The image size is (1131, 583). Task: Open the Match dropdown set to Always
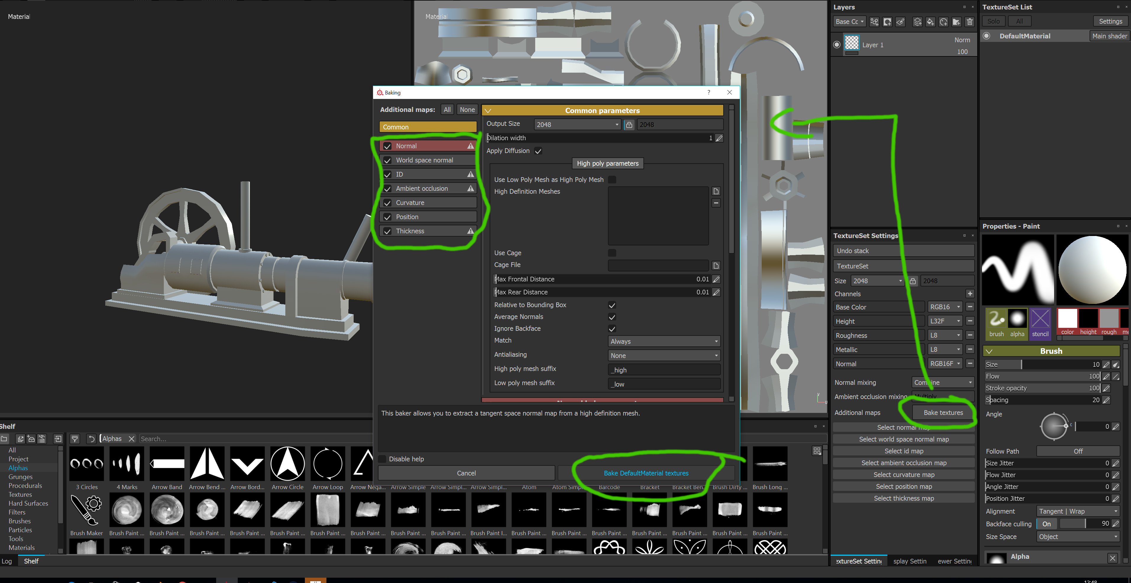point(664,341)
